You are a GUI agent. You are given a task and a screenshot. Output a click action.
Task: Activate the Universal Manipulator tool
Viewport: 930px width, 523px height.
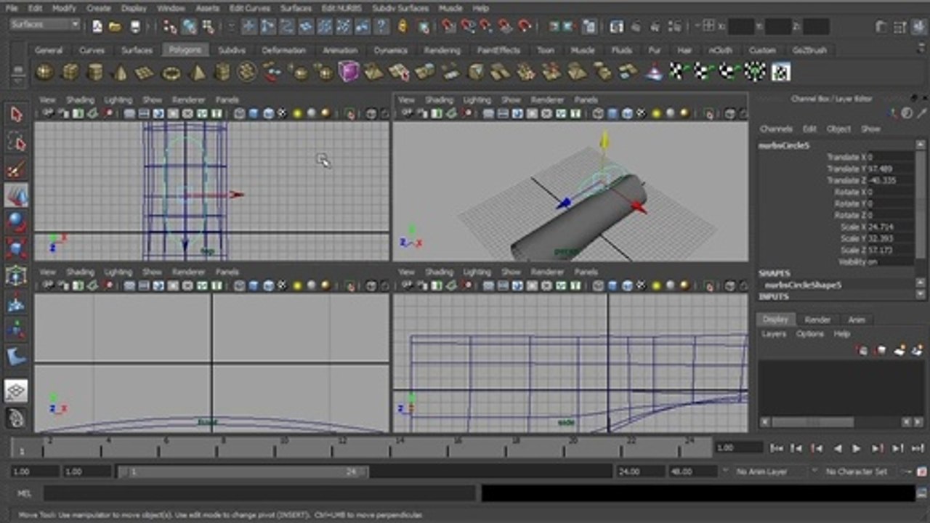coord(16,275)
